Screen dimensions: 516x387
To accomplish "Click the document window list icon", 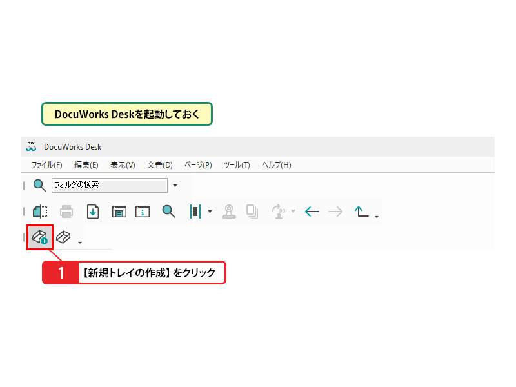I will [x=119, y=212].
